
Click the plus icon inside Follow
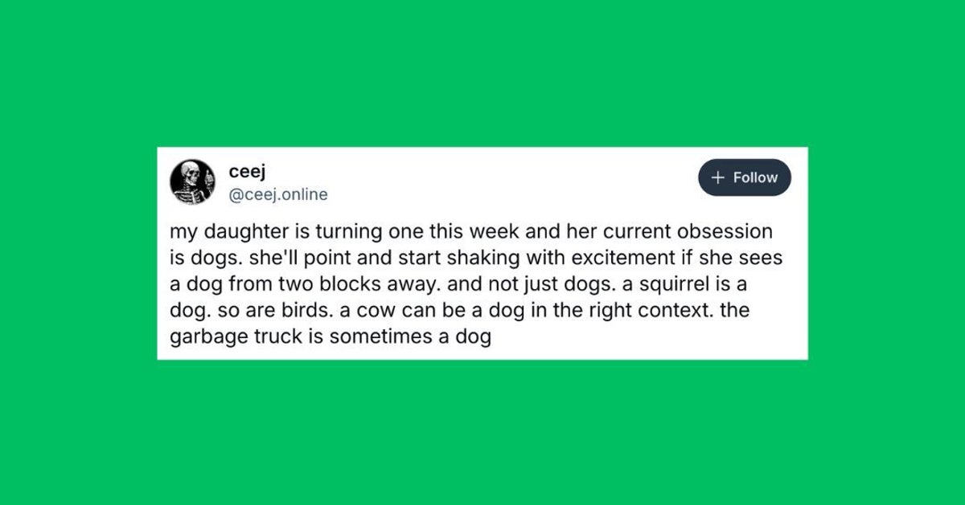pyautogui.click(x=719, y=177)
